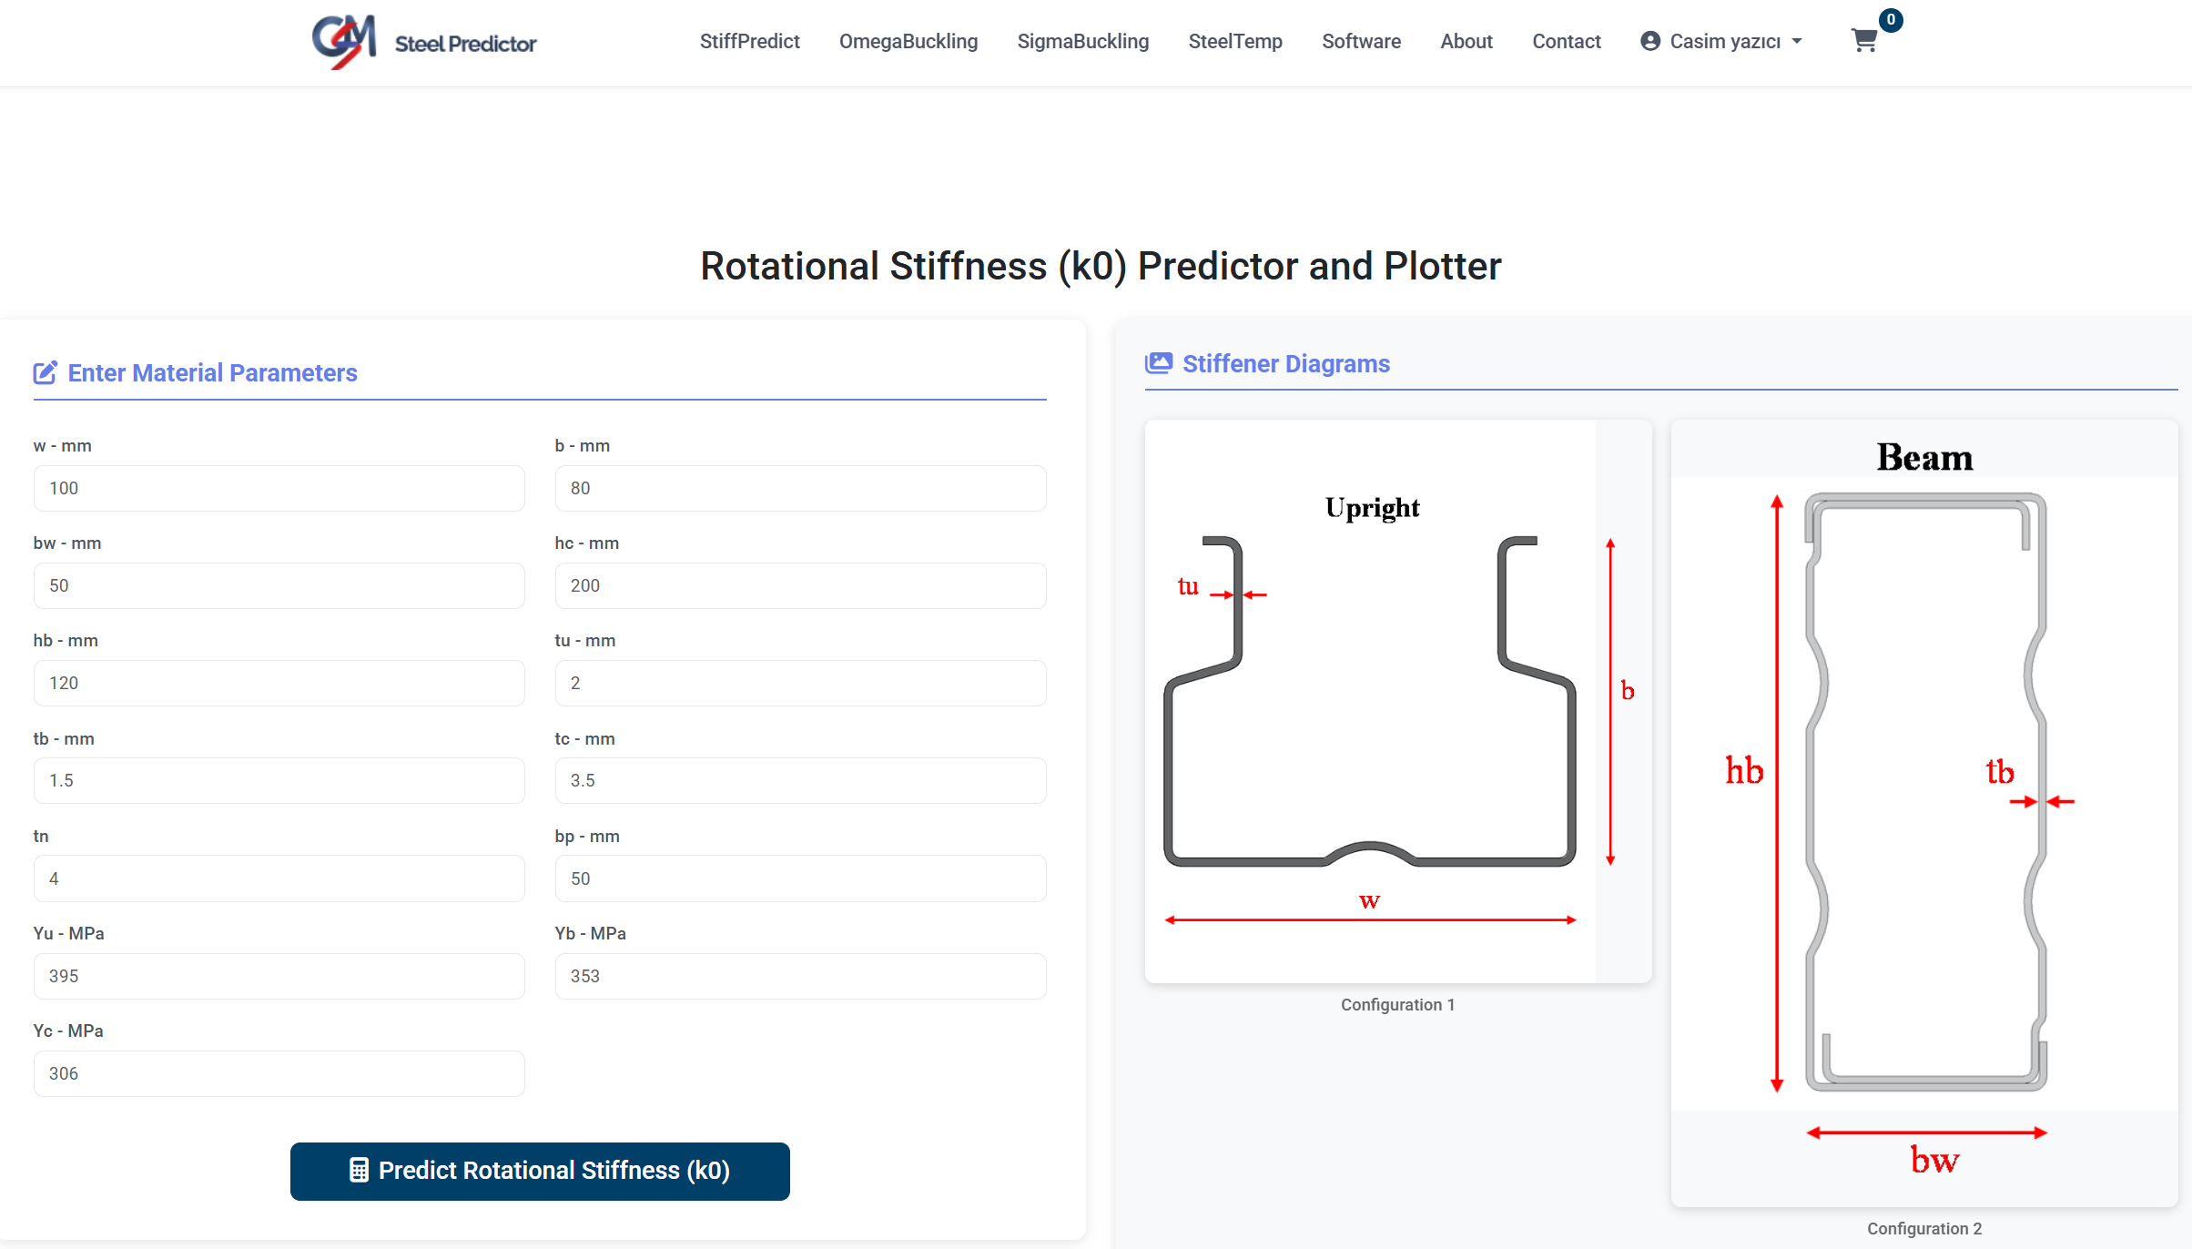
Task: Click the Yc - MPa input field
Action: point(279,1073)
